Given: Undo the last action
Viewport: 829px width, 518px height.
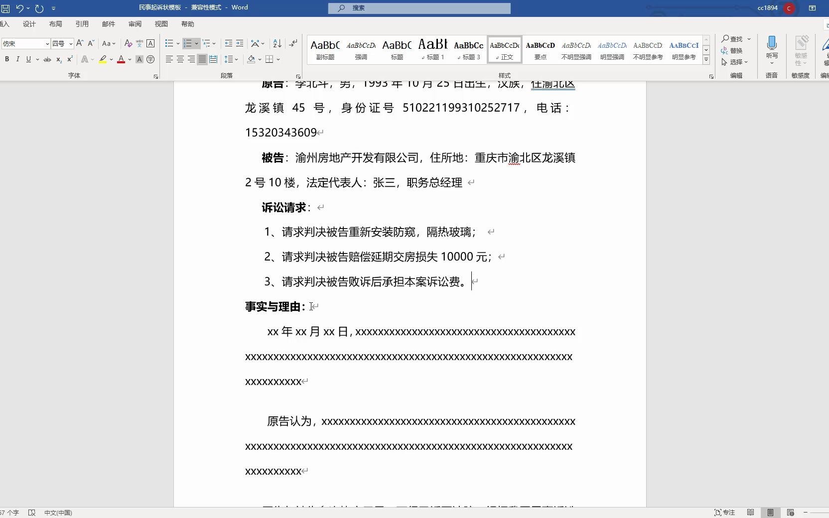Looking at the screenshot, I should 19,8.
